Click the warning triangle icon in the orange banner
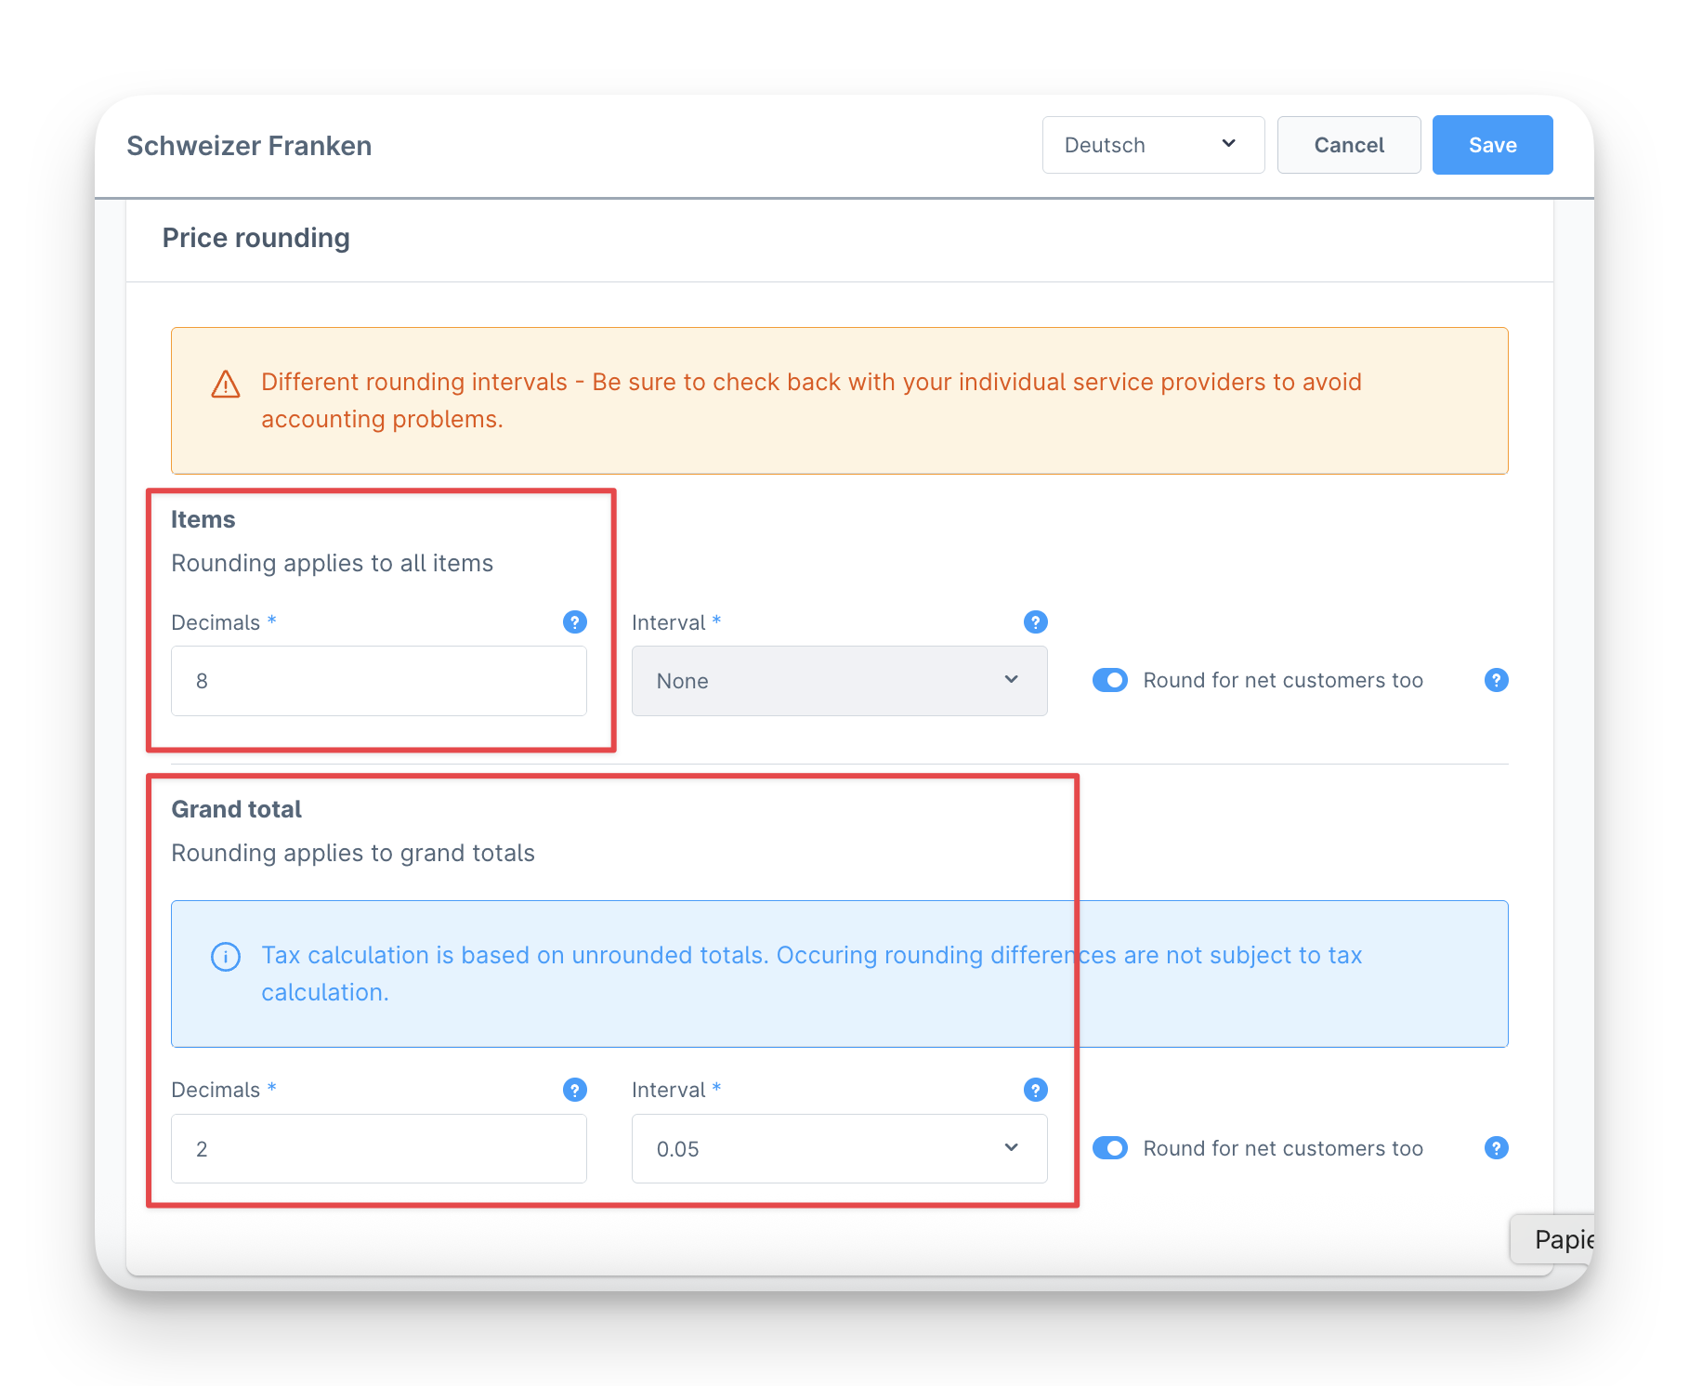 (x=225, y=383)
